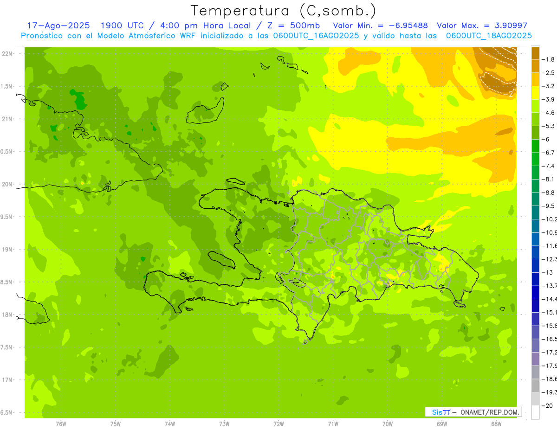Click the '0600UTC_18AGO2025' valid-until time text
This screenshot has height=430, width=557.
click(489, 35)
